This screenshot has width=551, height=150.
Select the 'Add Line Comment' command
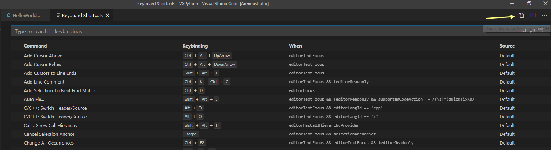[44, 82]
